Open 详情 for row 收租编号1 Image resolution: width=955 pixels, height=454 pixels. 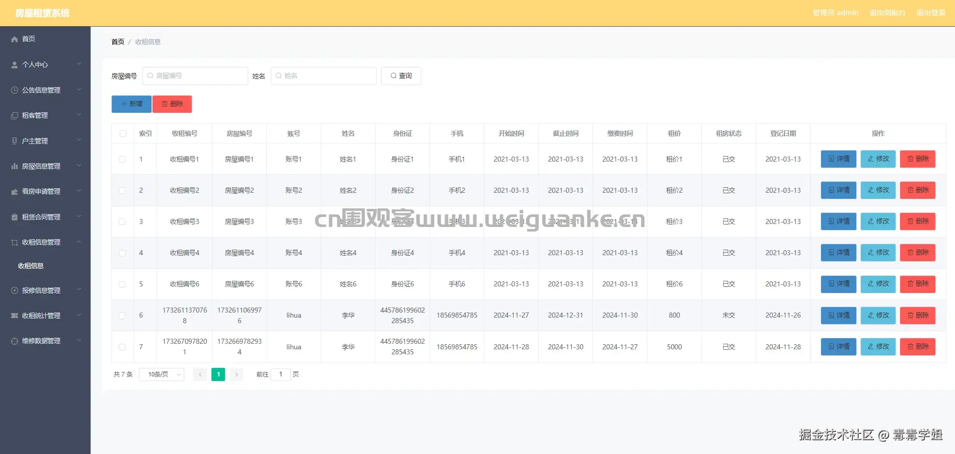(x=839, y=159)
